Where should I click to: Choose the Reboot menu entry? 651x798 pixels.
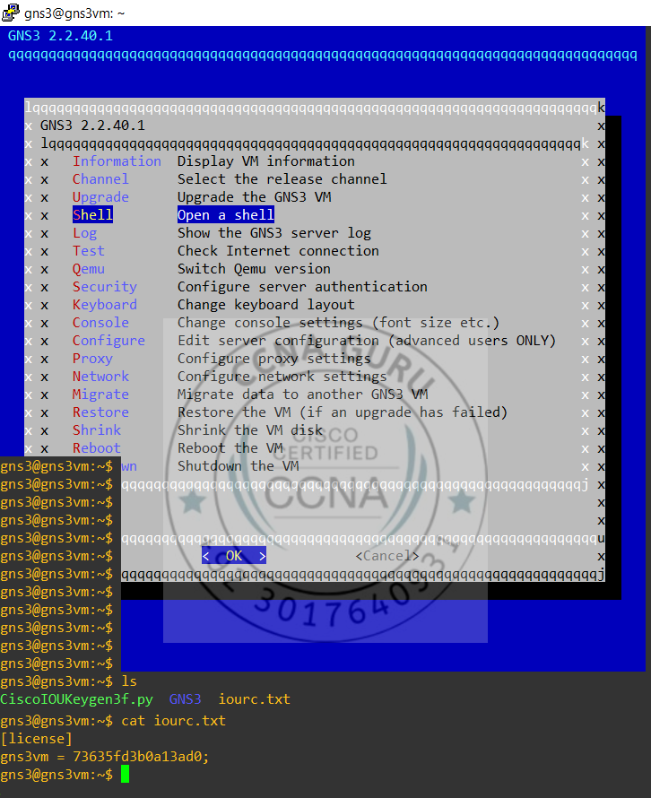pyautogui.click(x=97, y=448)
